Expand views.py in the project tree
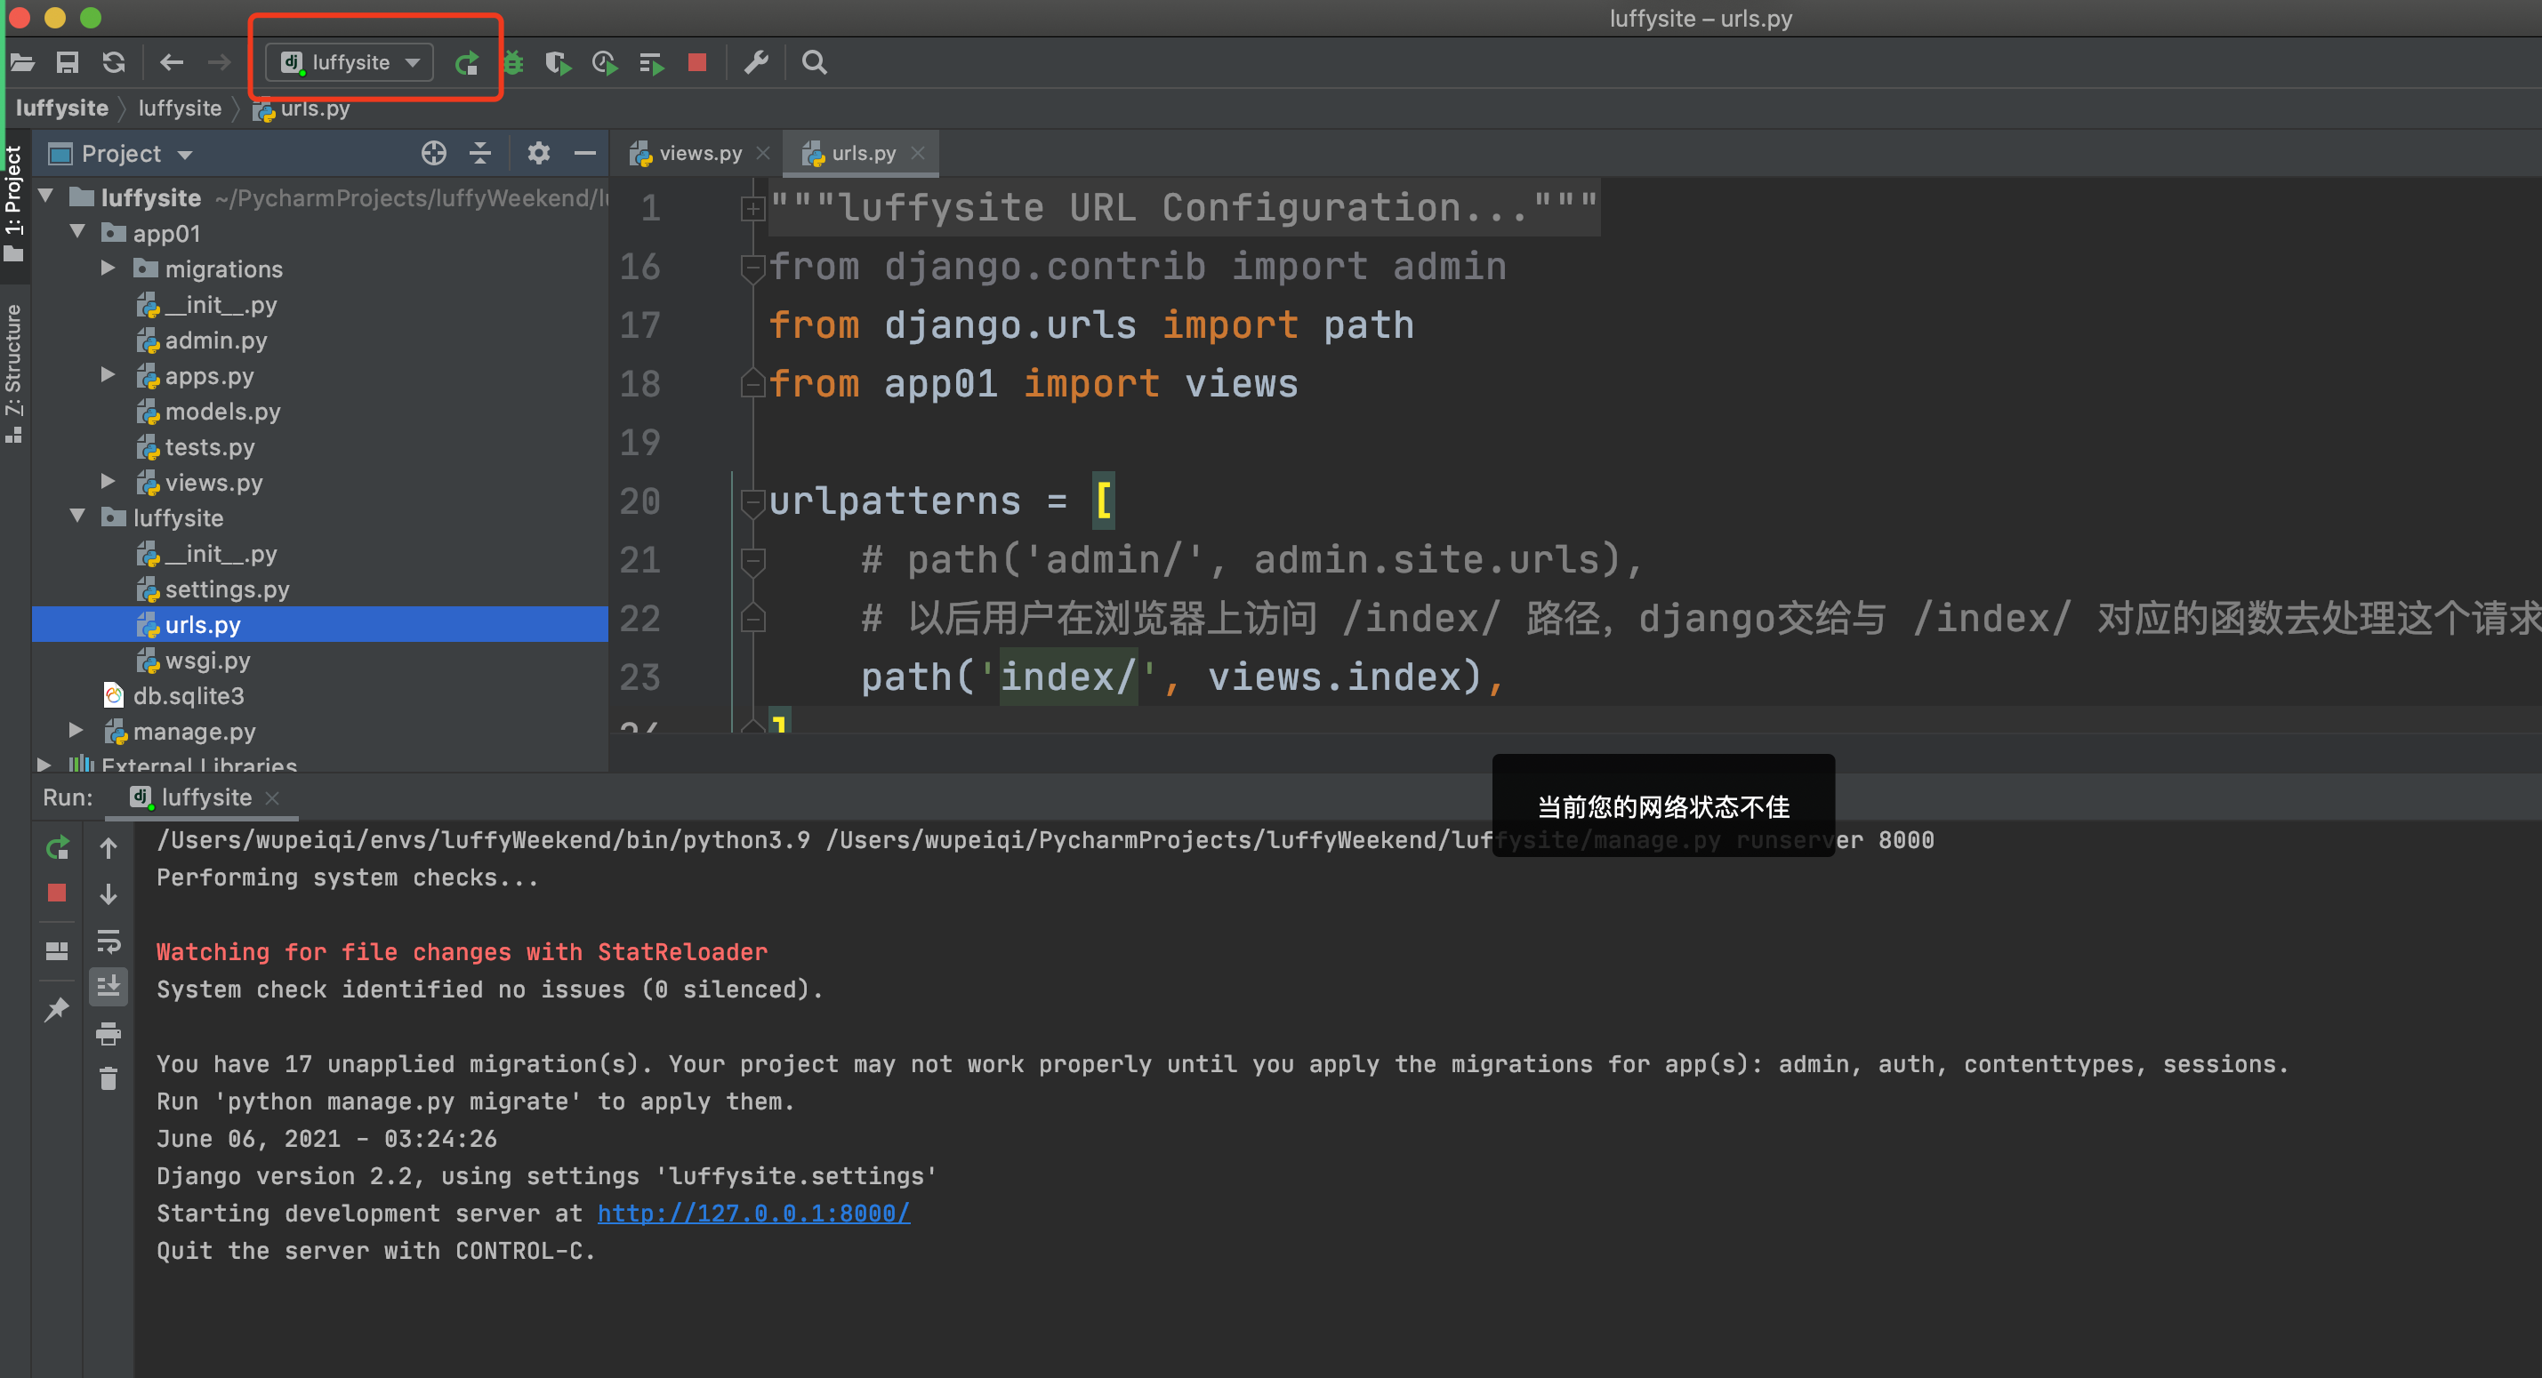Viewport: 2542px width, 1378px height. coord(109,481)
